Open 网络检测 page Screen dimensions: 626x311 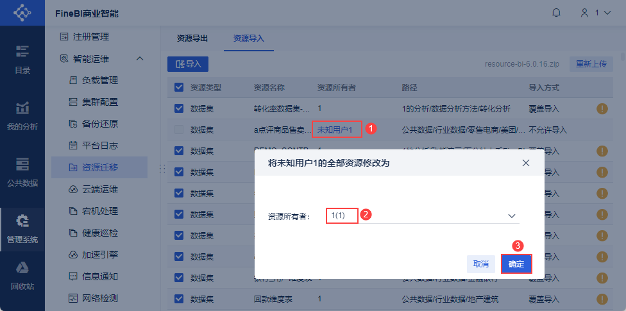click(99, 298)
